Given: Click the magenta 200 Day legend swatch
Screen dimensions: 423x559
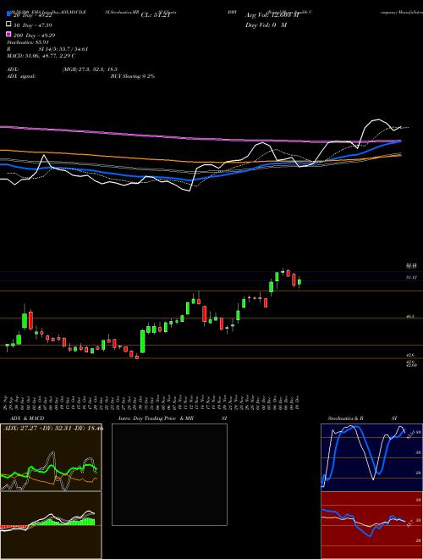Looking at the screenshot, I should click(x=8, y=35).
